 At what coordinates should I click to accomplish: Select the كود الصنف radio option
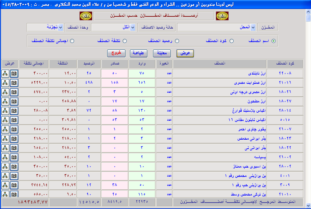[x=231, y=41]
